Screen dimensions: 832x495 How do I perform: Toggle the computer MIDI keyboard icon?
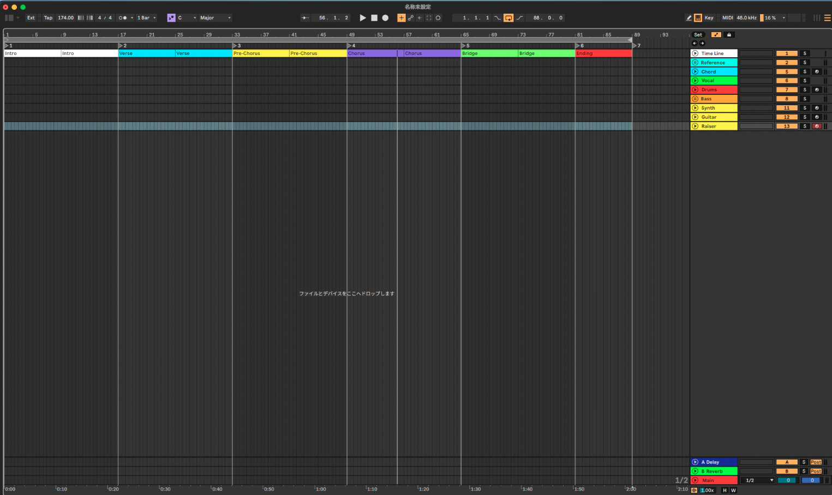(698, 18)
